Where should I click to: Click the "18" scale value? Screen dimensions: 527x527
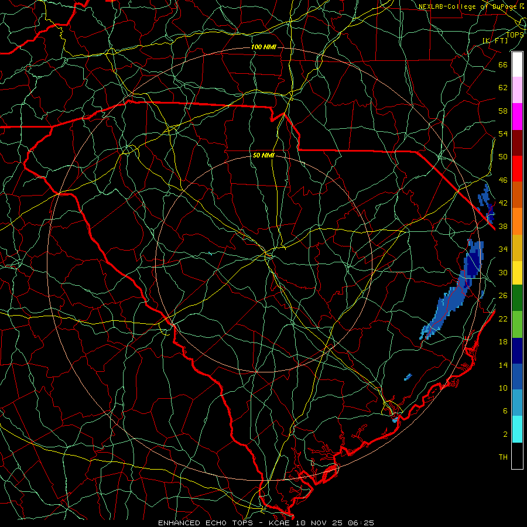[x=503, y=342]
